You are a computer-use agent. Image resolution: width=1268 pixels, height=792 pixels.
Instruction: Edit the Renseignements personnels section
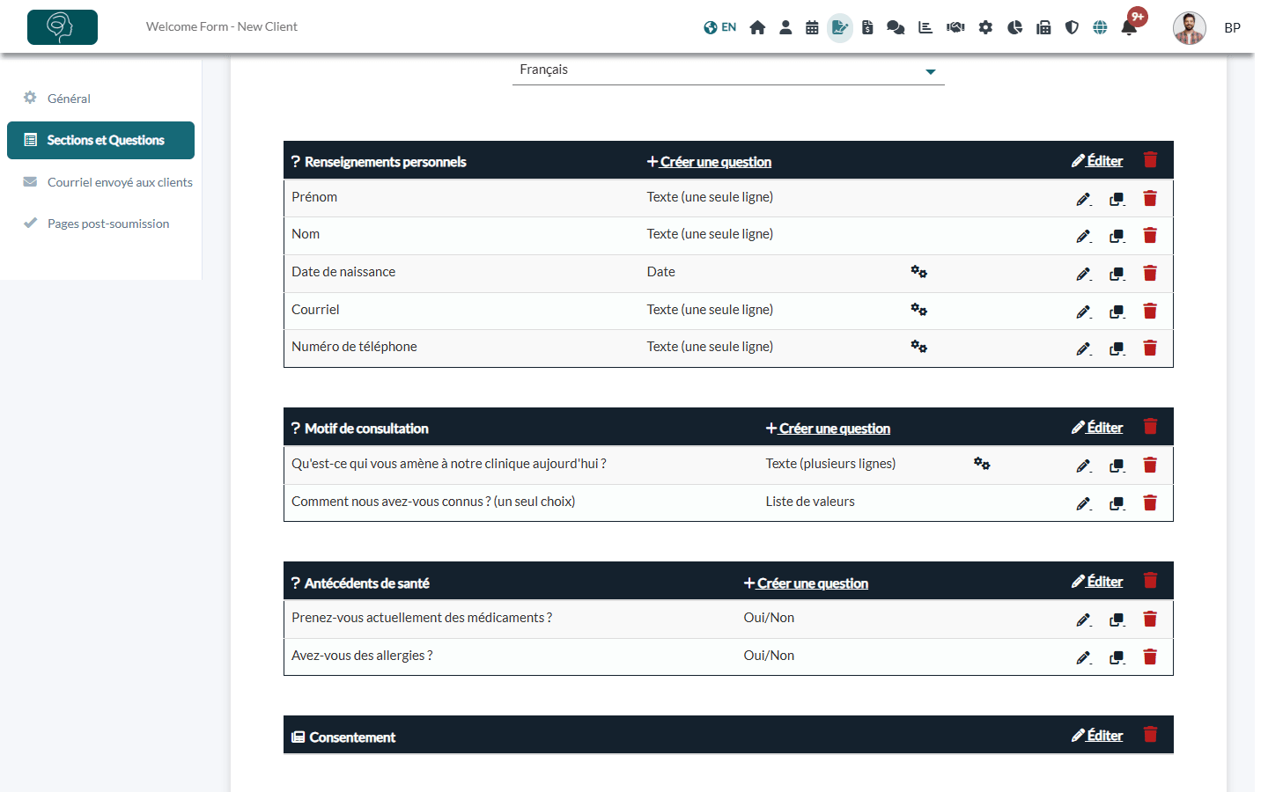pos(1097,160)
